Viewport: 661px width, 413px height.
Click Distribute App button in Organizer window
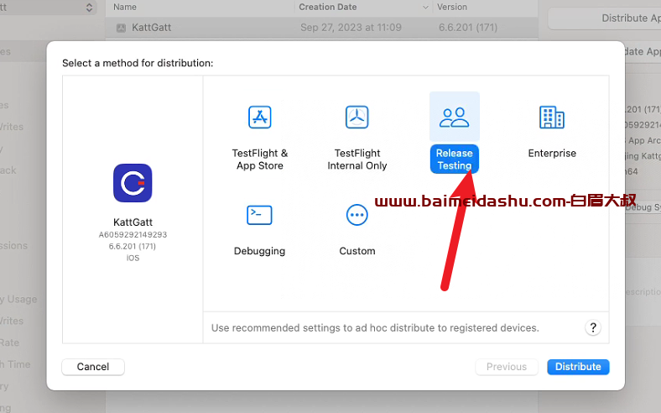point(604,18)
